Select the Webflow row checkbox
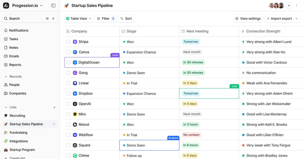305x159 pixels. pos(68,135)
